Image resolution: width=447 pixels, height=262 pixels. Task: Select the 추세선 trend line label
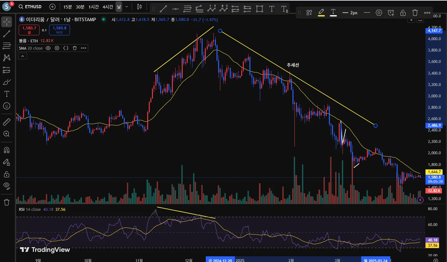pos(293,65)
